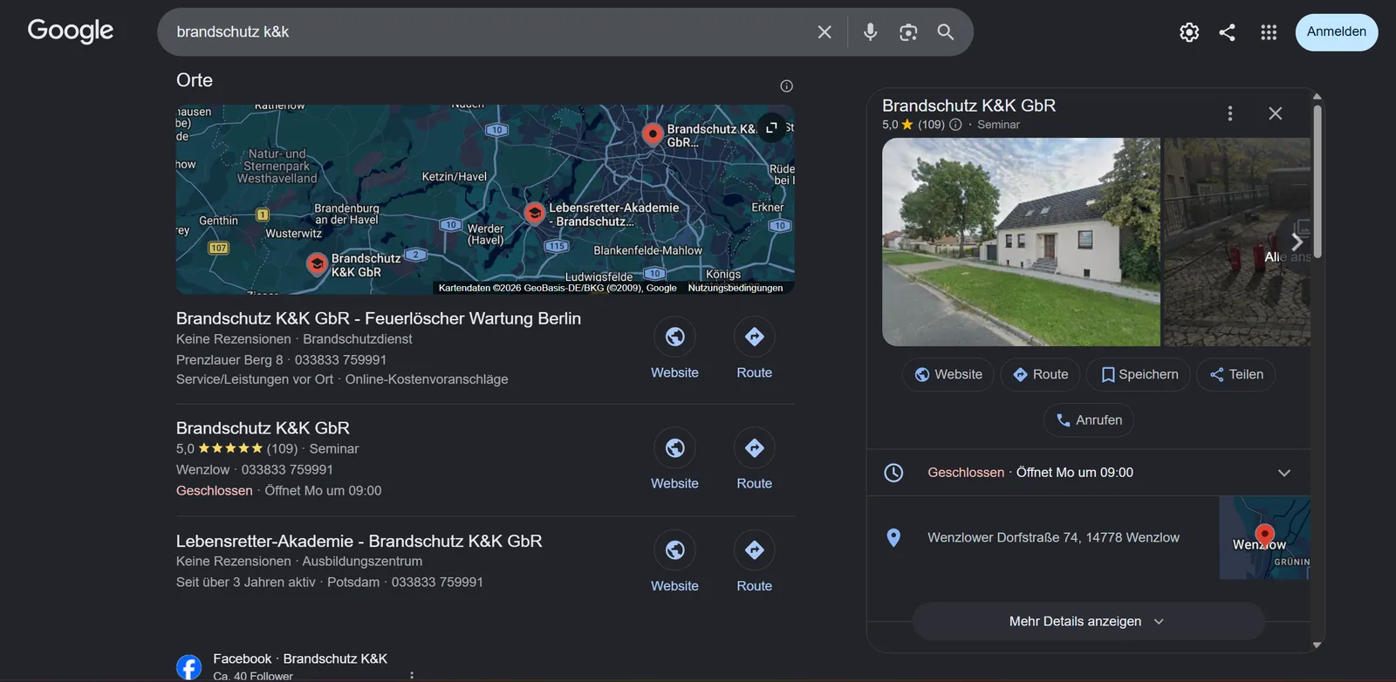Open Google homepage logo
The height and width of the screenshot is (682, 1396).
(71, 31)
